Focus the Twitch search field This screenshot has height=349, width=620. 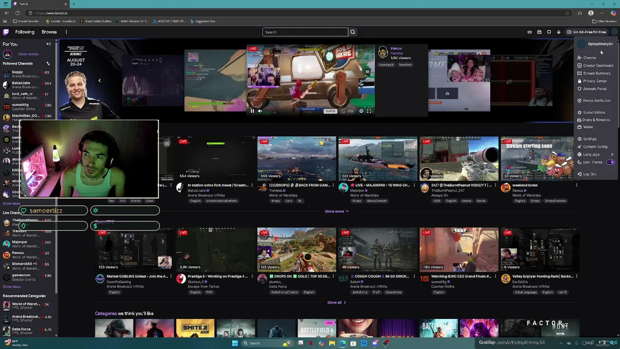click(x=305, y=32)
